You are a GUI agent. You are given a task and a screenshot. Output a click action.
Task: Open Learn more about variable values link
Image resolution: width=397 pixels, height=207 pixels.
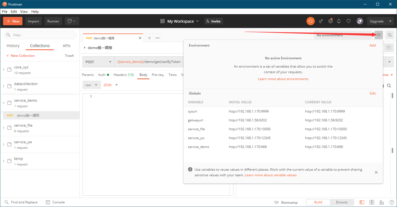[270, 175]
